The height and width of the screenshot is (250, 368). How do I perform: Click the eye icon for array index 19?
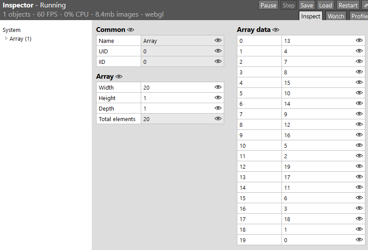pyautogui.click(x=359, y=240)
